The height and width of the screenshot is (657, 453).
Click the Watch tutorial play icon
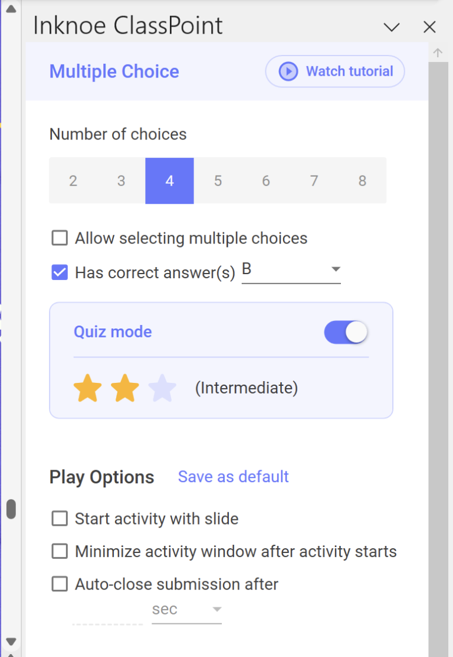coord(287,71)
